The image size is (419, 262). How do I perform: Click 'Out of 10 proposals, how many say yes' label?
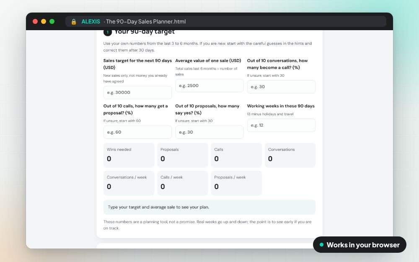207,109
